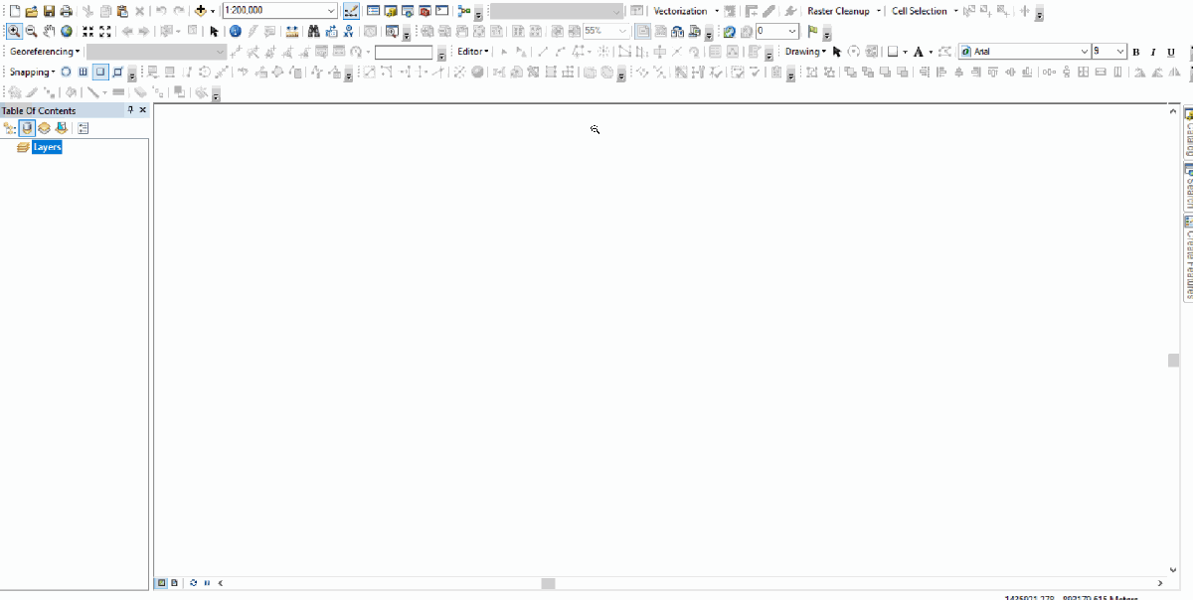Open the Python window icon
The width and height of the screenshot is (1193, 600).
(x=441, y=11)
